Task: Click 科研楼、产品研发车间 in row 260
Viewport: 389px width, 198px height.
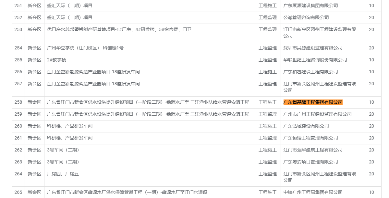Action: pyautogui.click(x=70, y=126)
